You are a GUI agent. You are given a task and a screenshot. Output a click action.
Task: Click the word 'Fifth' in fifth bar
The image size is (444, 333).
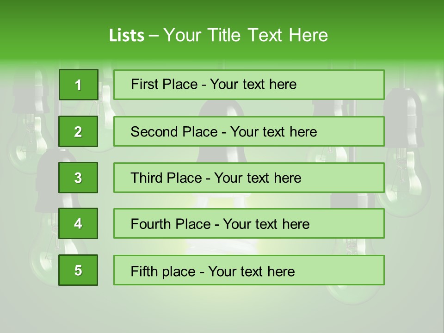point(144,271)
